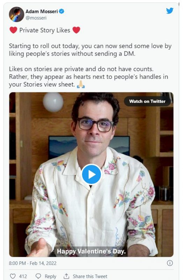183x280 pixels.
Task: Click the Adam Mosseri display name
Action: 42,11
